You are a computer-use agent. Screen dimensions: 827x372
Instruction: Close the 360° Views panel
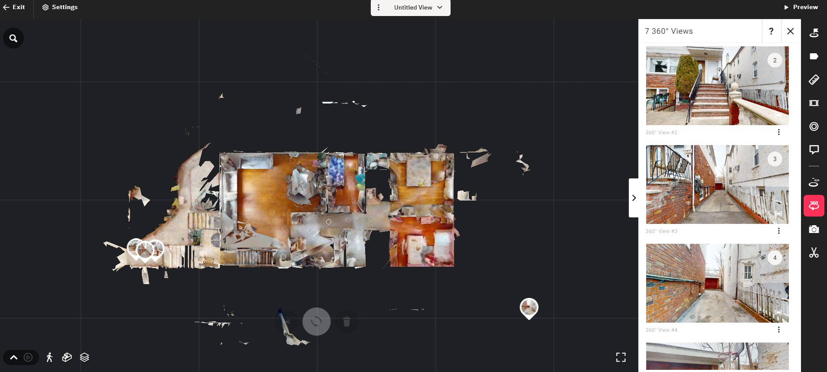pyautogui.click(x=791, y=31)
